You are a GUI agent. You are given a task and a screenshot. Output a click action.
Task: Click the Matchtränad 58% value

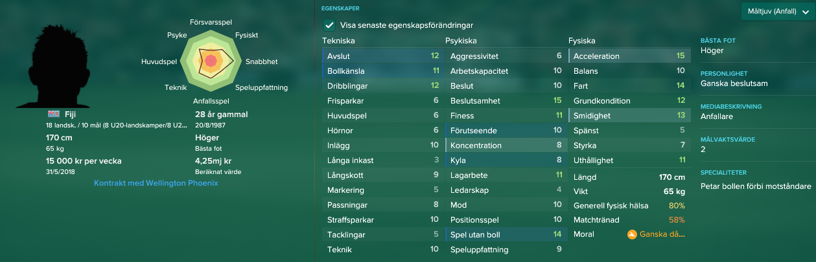677,221
